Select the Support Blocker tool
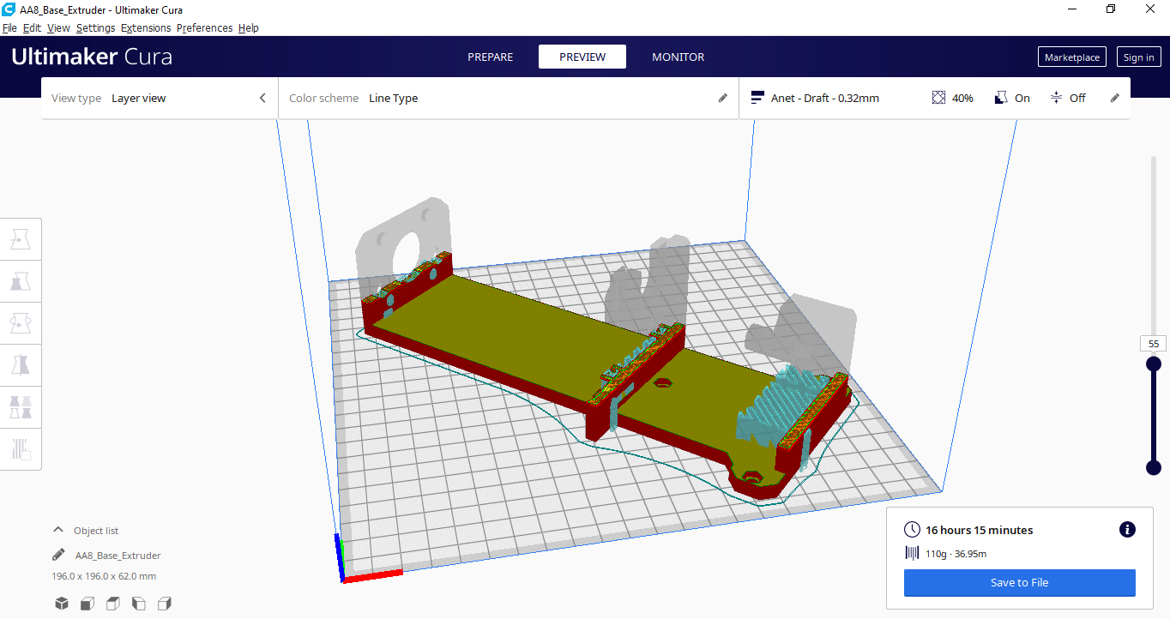 tap(21, 449)
